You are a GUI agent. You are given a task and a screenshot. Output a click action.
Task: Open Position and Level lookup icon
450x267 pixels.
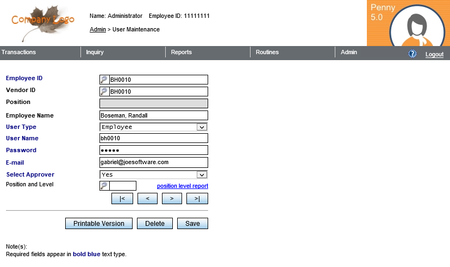(104, 186)
